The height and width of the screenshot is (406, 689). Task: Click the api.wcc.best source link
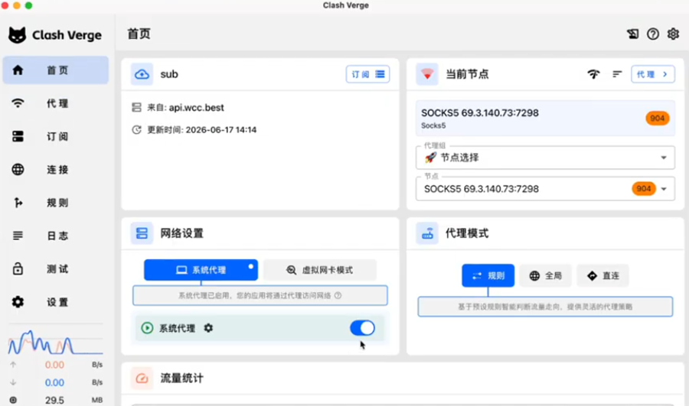(x=197, y=108)
